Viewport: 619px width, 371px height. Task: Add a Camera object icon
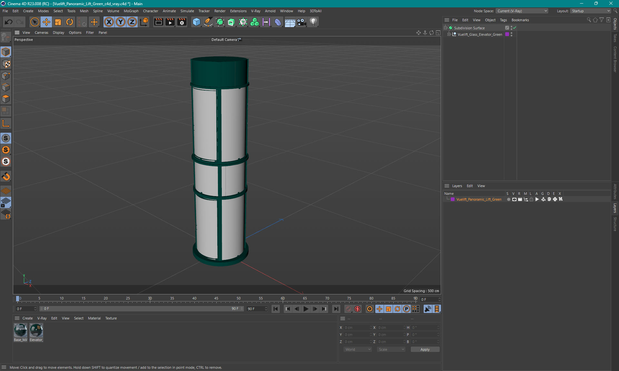pyautogui.click(x=302, y=22)
